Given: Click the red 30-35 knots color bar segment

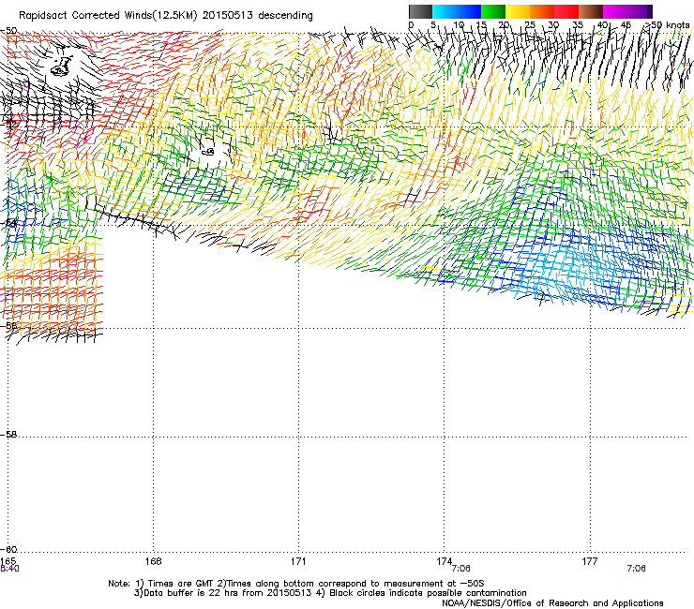Looking at the screenshot, I should pyautogui.click(x=566, y=11).
